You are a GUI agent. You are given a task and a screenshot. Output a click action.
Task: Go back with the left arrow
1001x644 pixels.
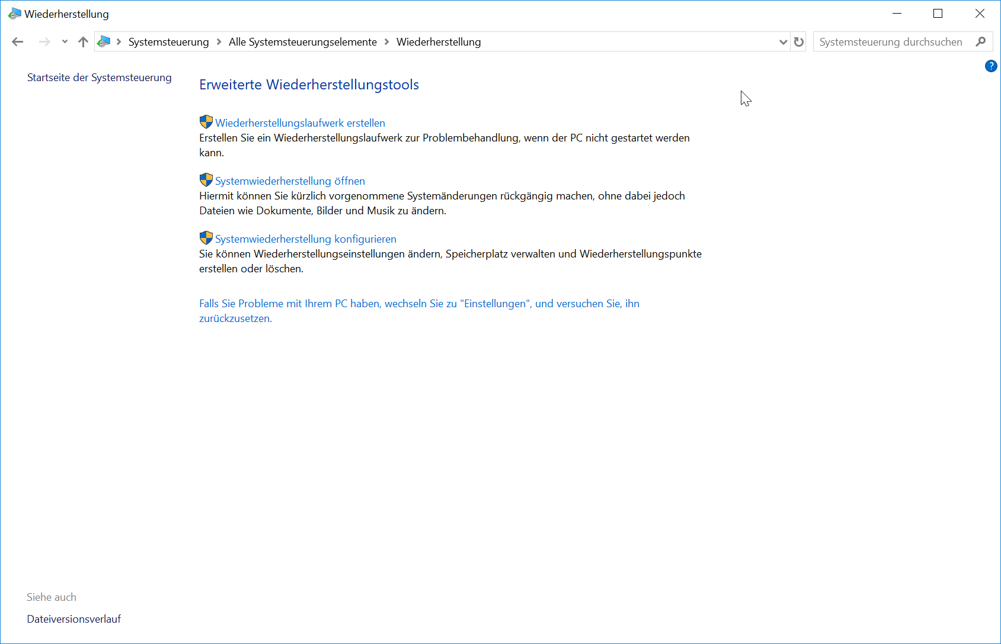[x=18, y=41]
